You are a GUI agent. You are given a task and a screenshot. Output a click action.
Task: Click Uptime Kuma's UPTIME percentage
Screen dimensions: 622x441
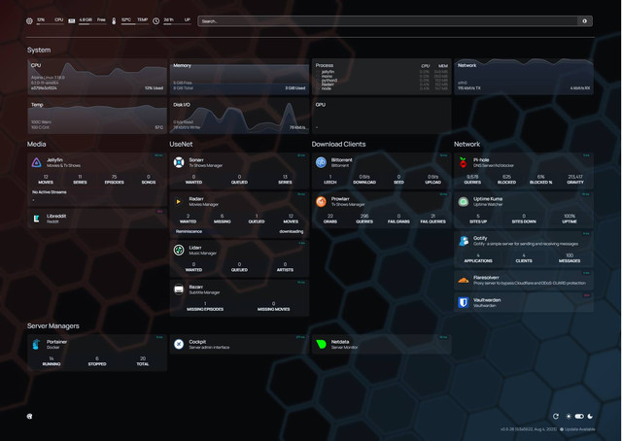pyautogui.click(x=570, y=219)
